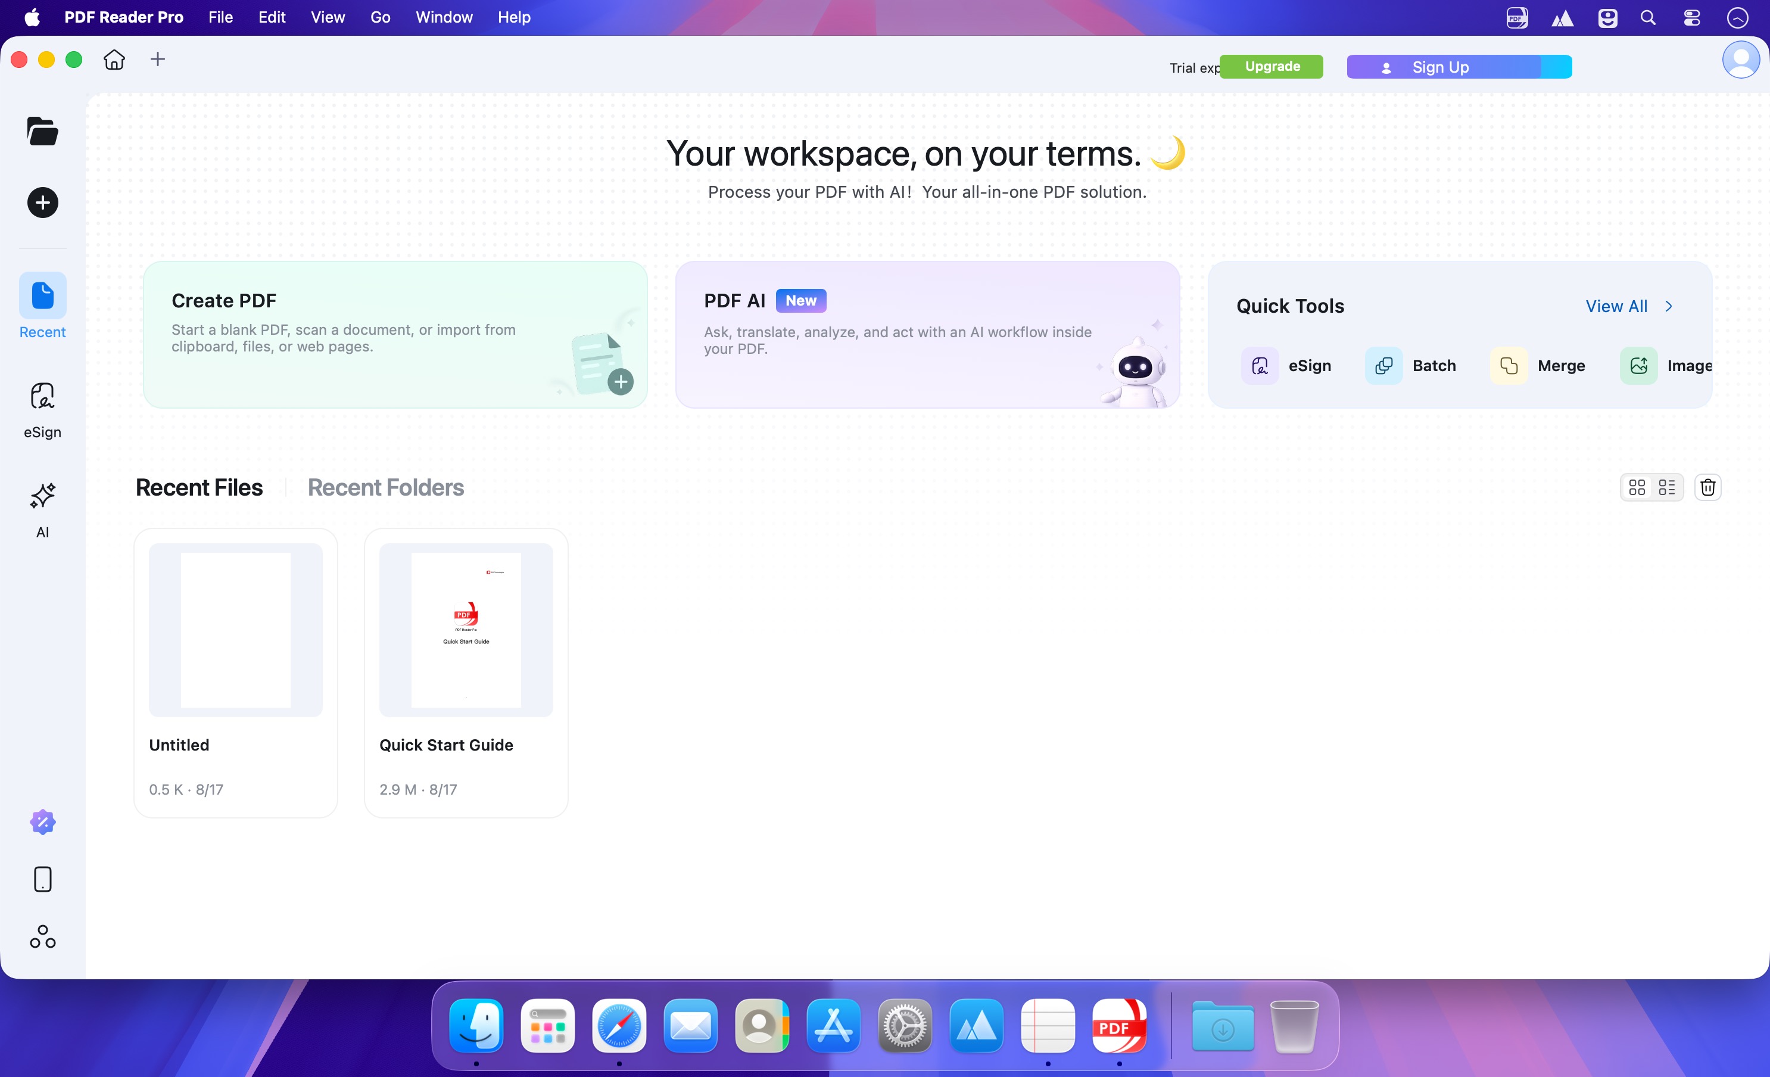
Task: Expand Quick Tools with the chevron arrow
Action: [1669, 306]
